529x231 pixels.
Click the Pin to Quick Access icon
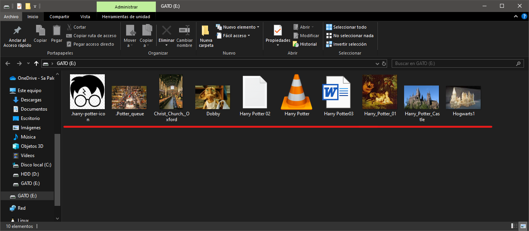pyautogui.click(x=17, y=31)
